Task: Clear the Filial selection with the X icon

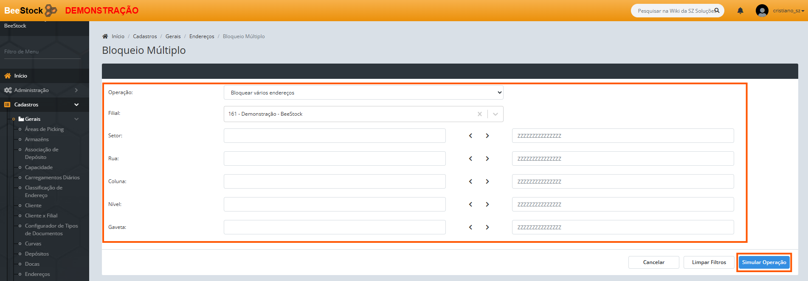Action: click(479, 114)
